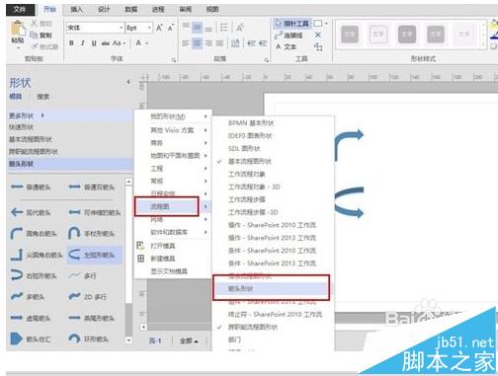Toggle Strikethrough formatting
498x376 pixels.
click(106, 43)
